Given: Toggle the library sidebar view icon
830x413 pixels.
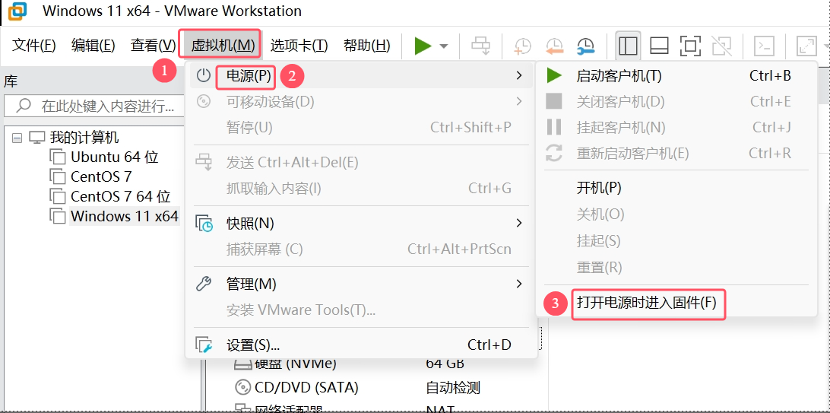Looking at the screenshot, I should click(x=628, y=46).
